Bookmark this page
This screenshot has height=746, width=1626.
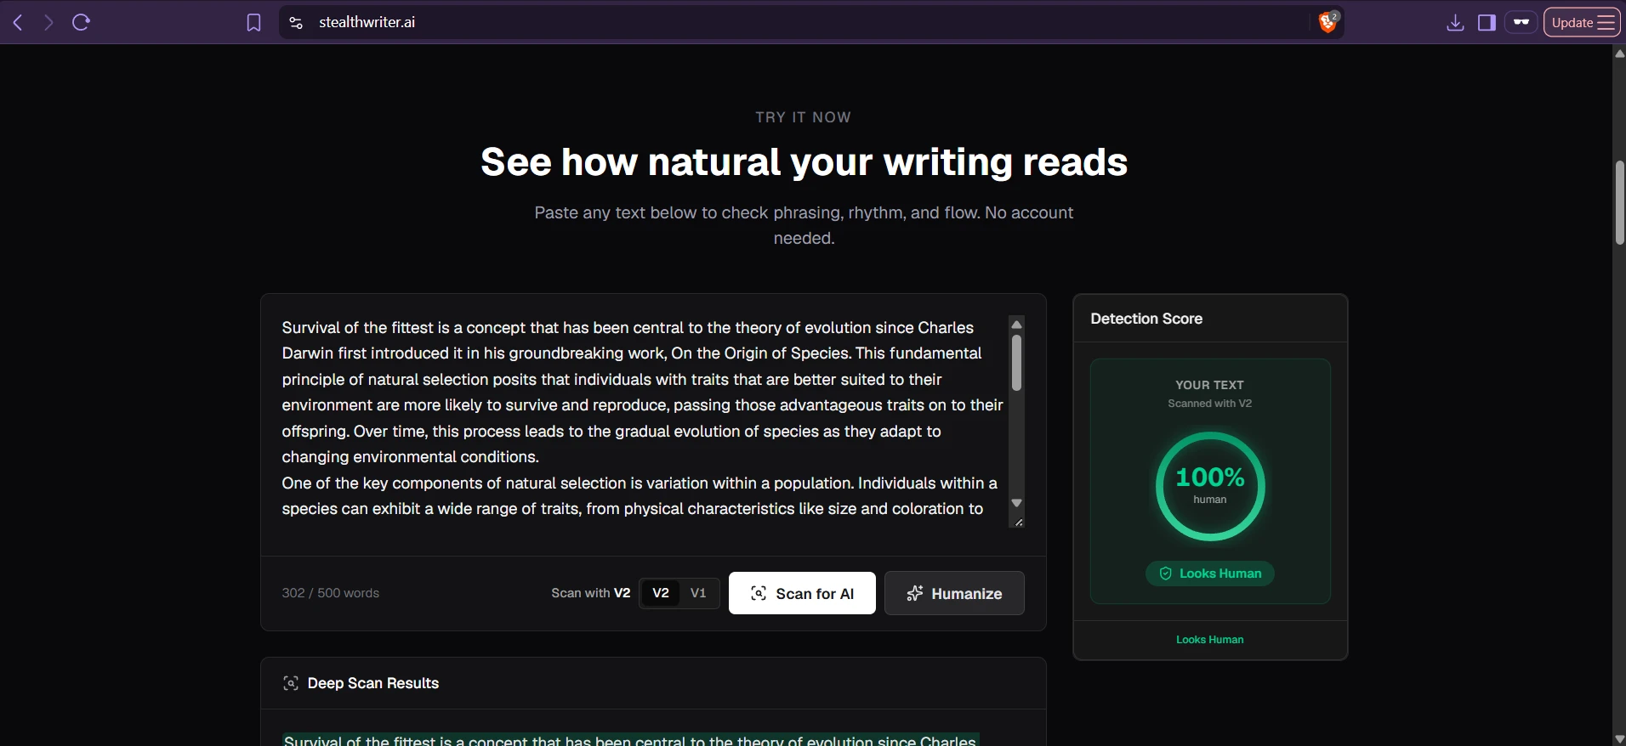click(253, 23)
